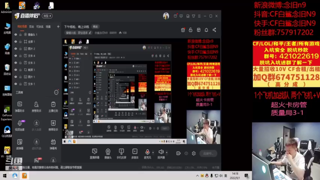Viewport: 320px width, 180px height.
Task: Open the gift box icon above preview
Action: [x=183, y=30]
